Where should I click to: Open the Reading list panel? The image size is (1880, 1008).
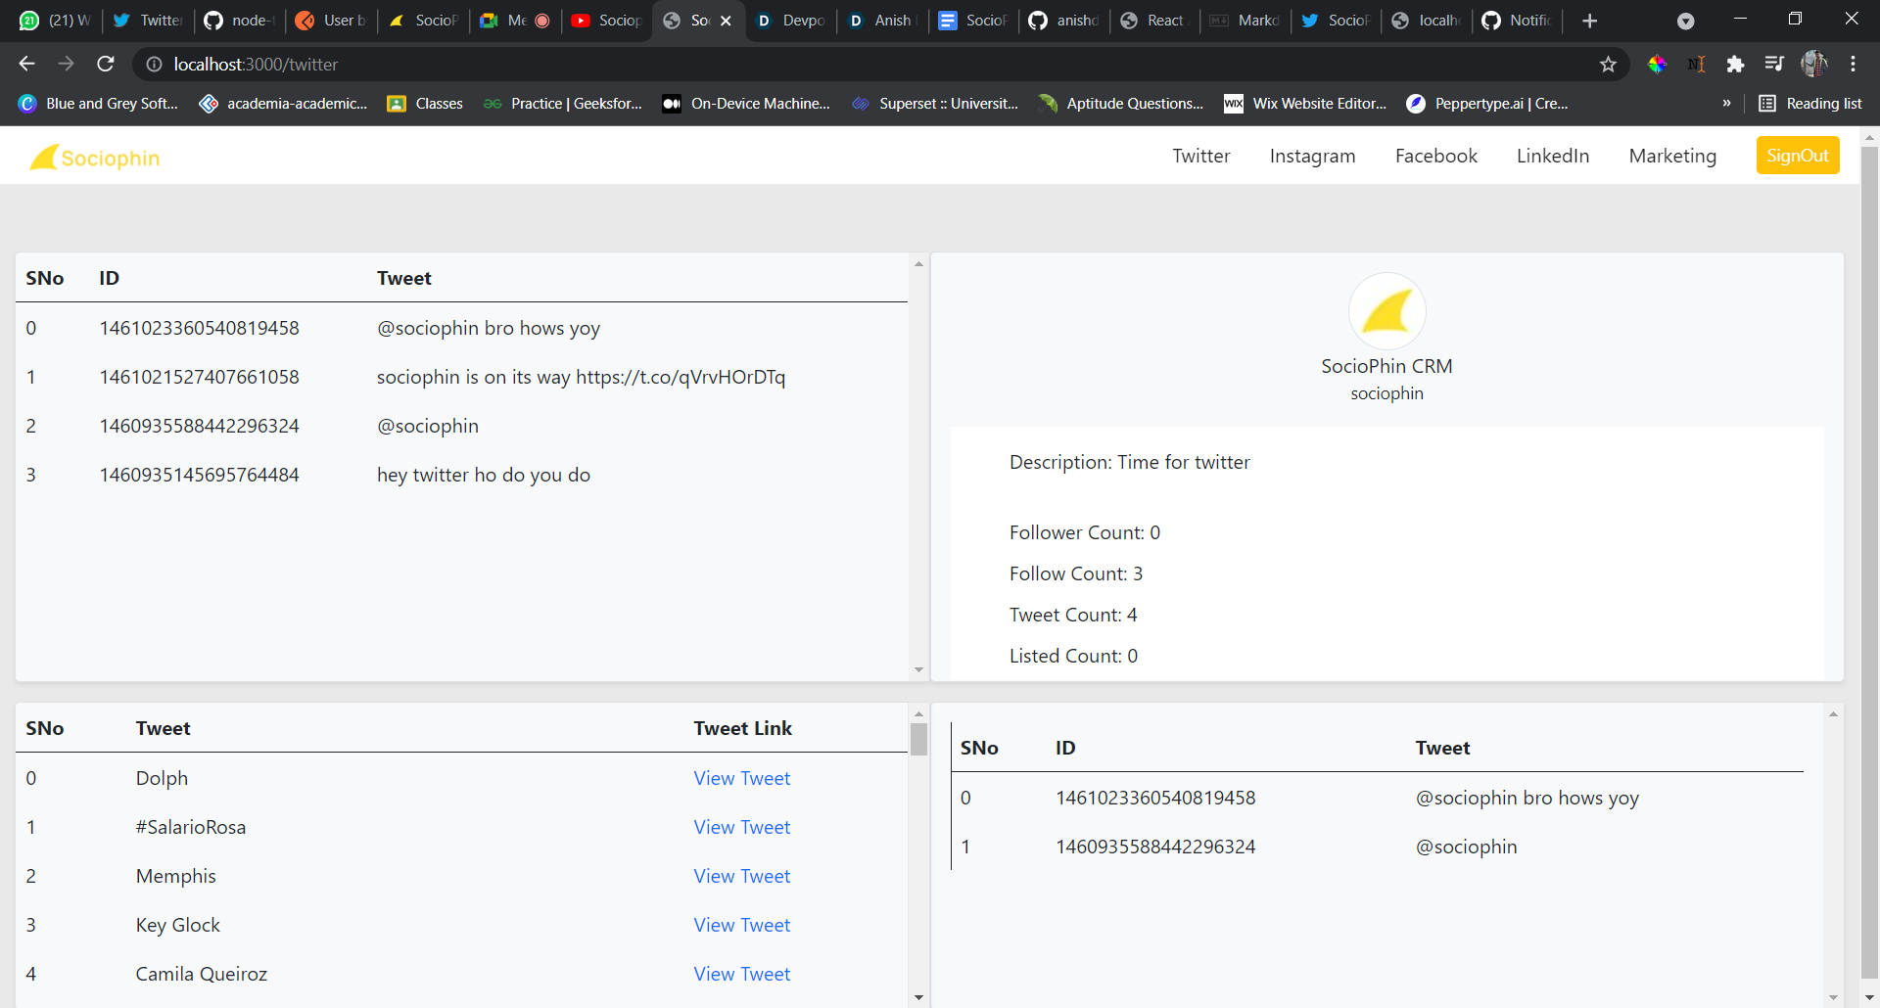1810,104
